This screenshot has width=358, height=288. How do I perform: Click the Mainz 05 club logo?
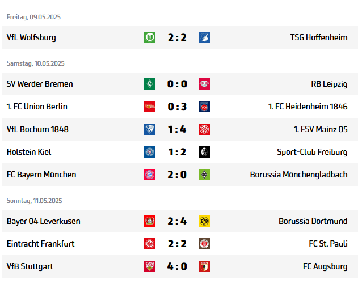(204, 129)
